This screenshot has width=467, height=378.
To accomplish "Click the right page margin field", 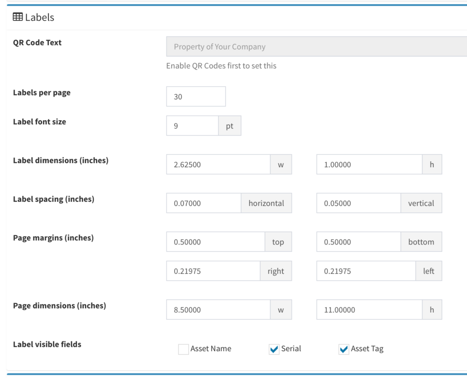I will tap(213, 271).
